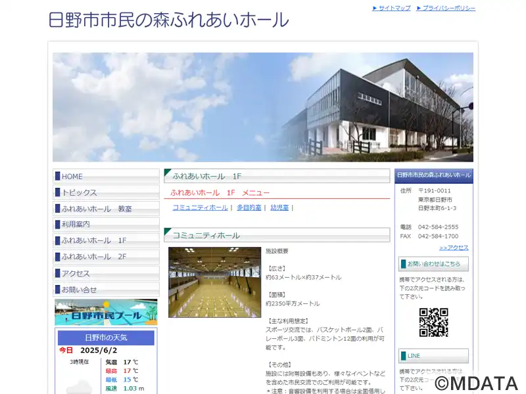Click phone number 042-584-2555

[438, 227]
